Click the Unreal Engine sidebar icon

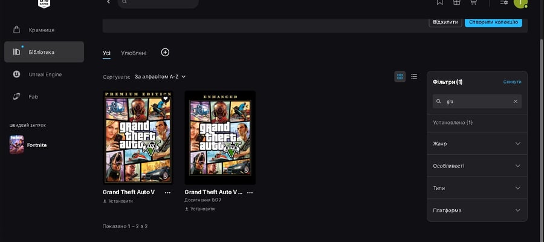[x=16, y=74]
